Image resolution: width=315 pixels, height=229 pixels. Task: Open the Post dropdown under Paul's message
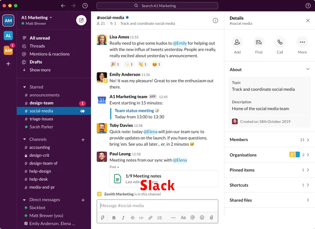(114, 167)
